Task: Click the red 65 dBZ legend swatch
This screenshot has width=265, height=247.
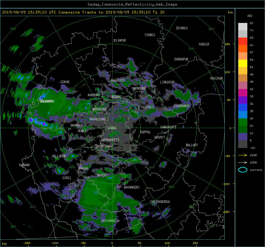Action: pyautogui.click(x=243, y=41)
